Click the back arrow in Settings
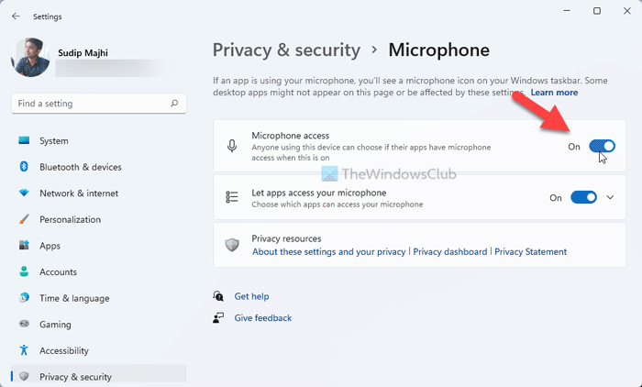The width and height of the screenshot is (642, 387). tap(16, 16)
